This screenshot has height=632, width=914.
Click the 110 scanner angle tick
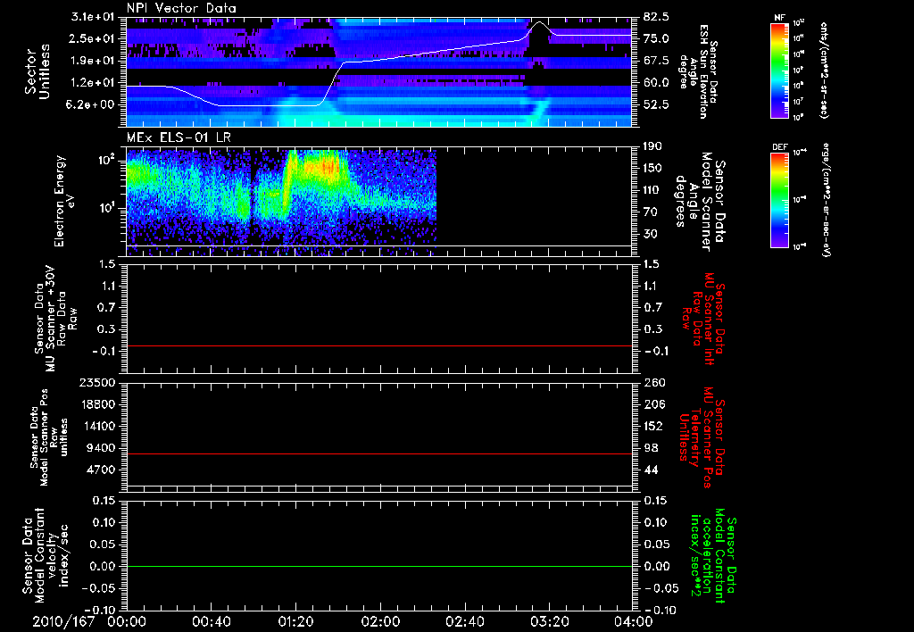click(x=652, y=190)
